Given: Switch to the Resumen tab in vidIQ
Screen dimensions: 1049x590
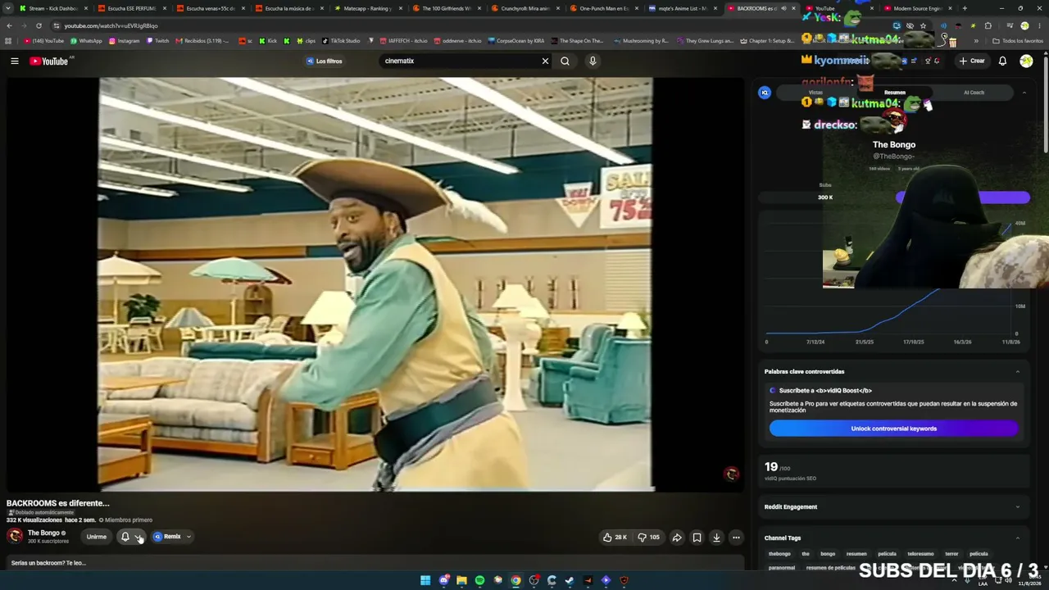Looking at the screenshot, I should (895, 93).
